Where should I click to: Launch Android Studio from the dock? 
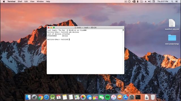click(53, 97)
